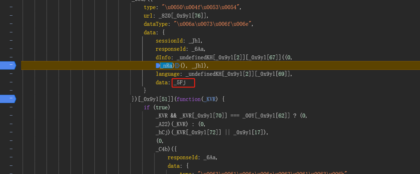Set breakpoint in gutter beside responseId: _6Aa, under sessionId
This screenshot has width=420, height=174.
click(x=11, y=49)
